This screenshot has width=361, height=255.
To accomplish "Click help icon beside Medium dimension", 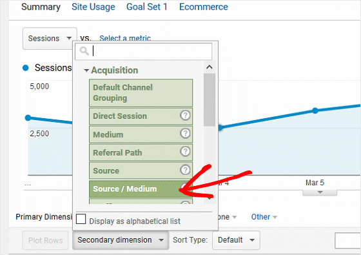I will click(x=185, y=134).
